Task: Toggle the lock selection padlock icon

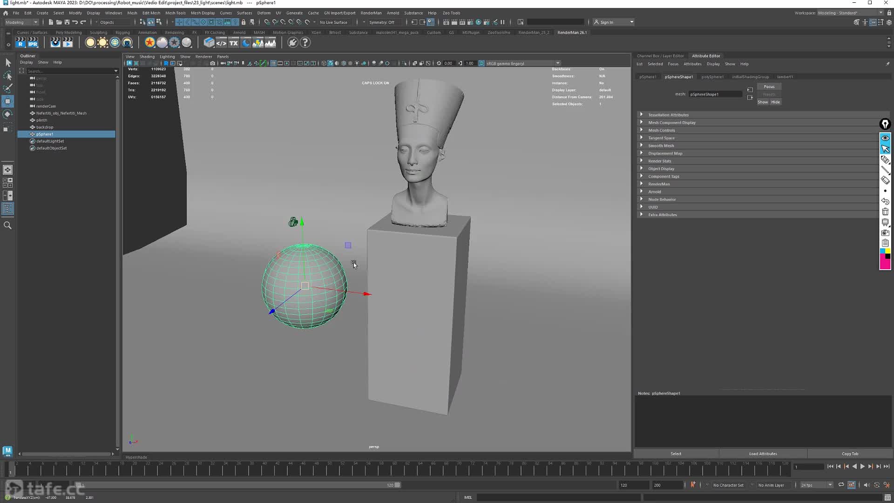Action: (244, 22)
